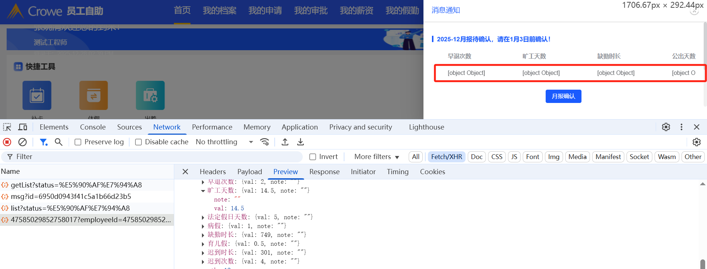
Task: Click the inspect element picker icon
Action: [x=7, y=127]
